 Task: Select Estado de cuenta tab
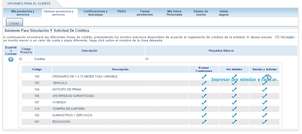coord(201,13)
